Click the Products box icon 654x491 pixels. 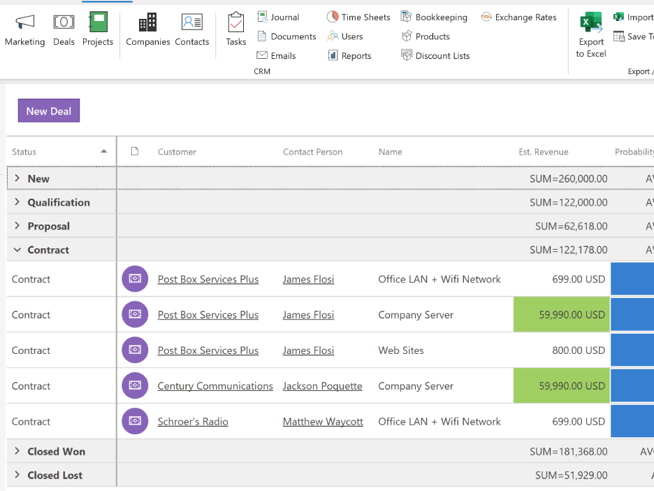click(x=407, y=36)
